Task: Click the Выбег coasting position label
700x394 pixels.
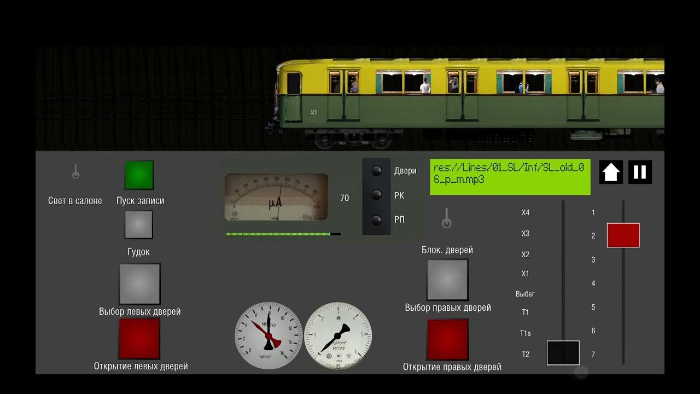Action: [525, 294]
